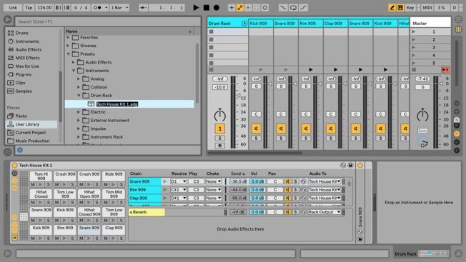
Task: Select Audio Effects browser category
Action: coord(29,49)
